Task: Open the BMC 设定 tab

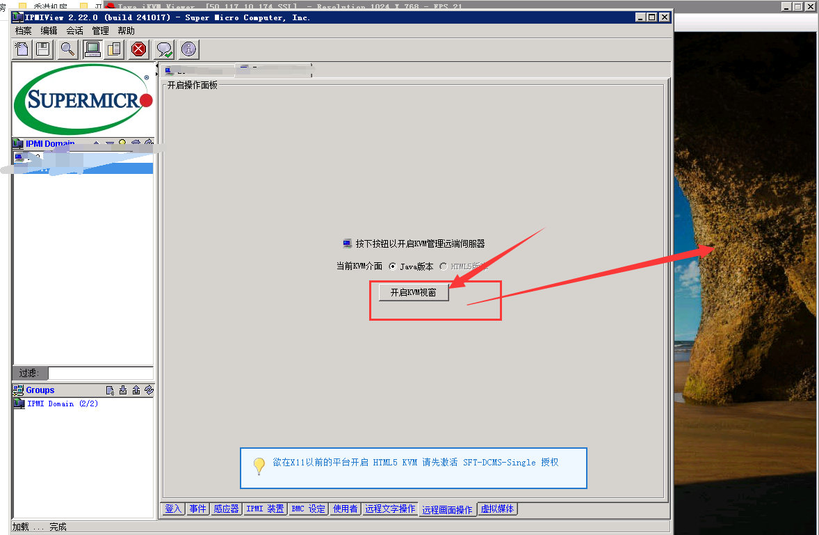Action: click(x=308, y=509)
